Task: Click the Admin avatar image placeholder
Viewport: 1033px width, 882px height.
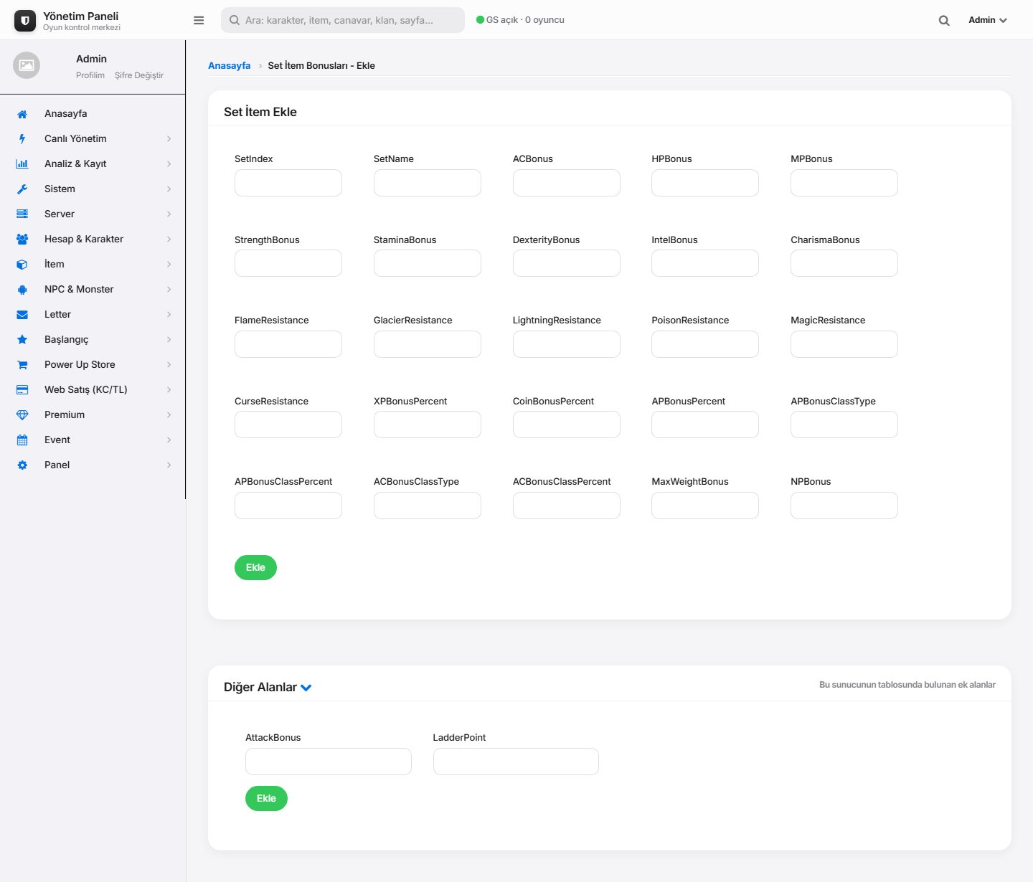Action: point(27,65)
